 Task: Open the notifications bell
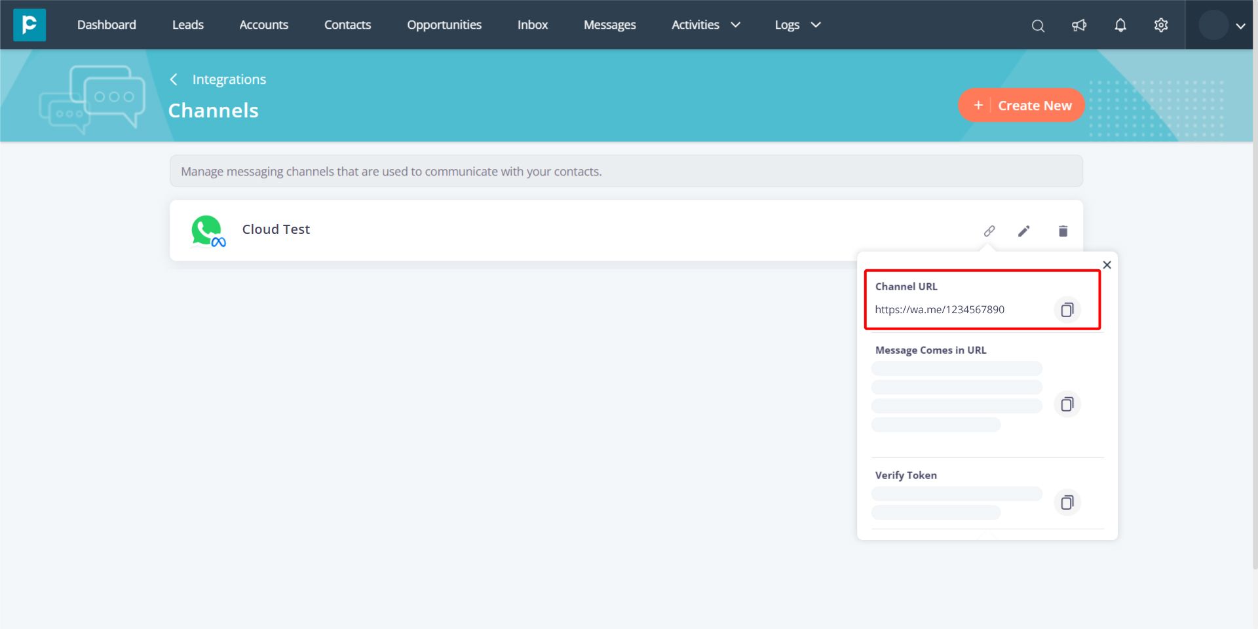(1120, 26)
